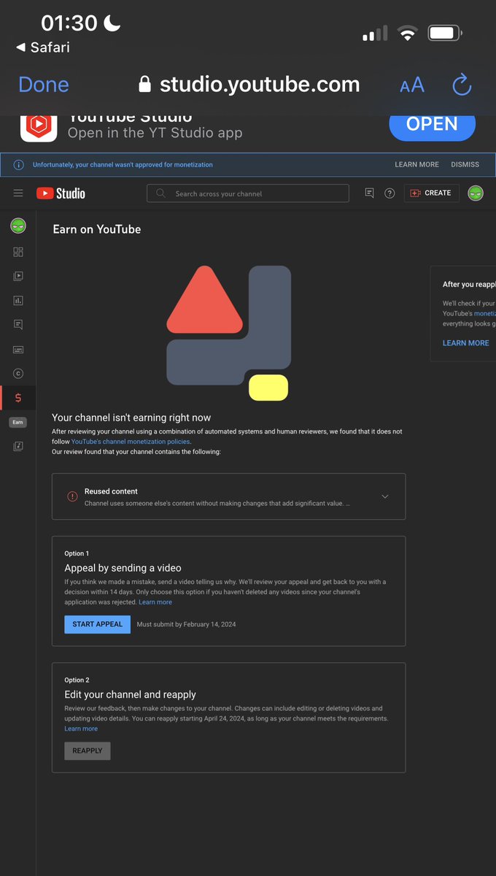496x876 pixels.
Task: Dismiss the monetization banner
Action: (x=465, y=165)
